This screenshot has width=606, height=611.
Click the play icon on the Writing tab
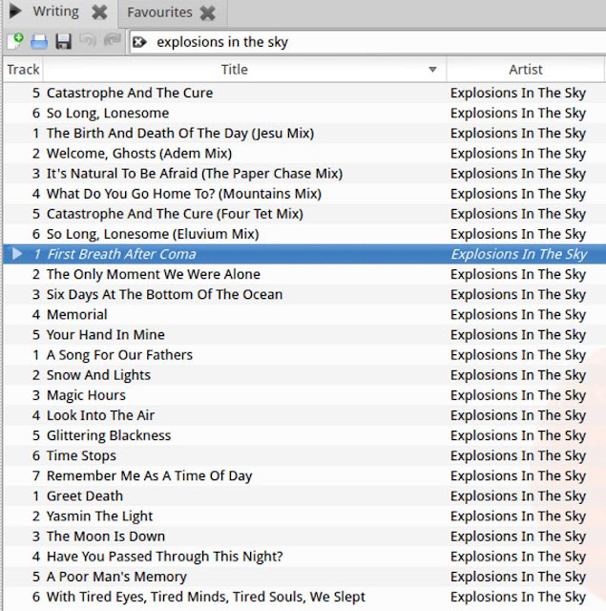point(15,11)
